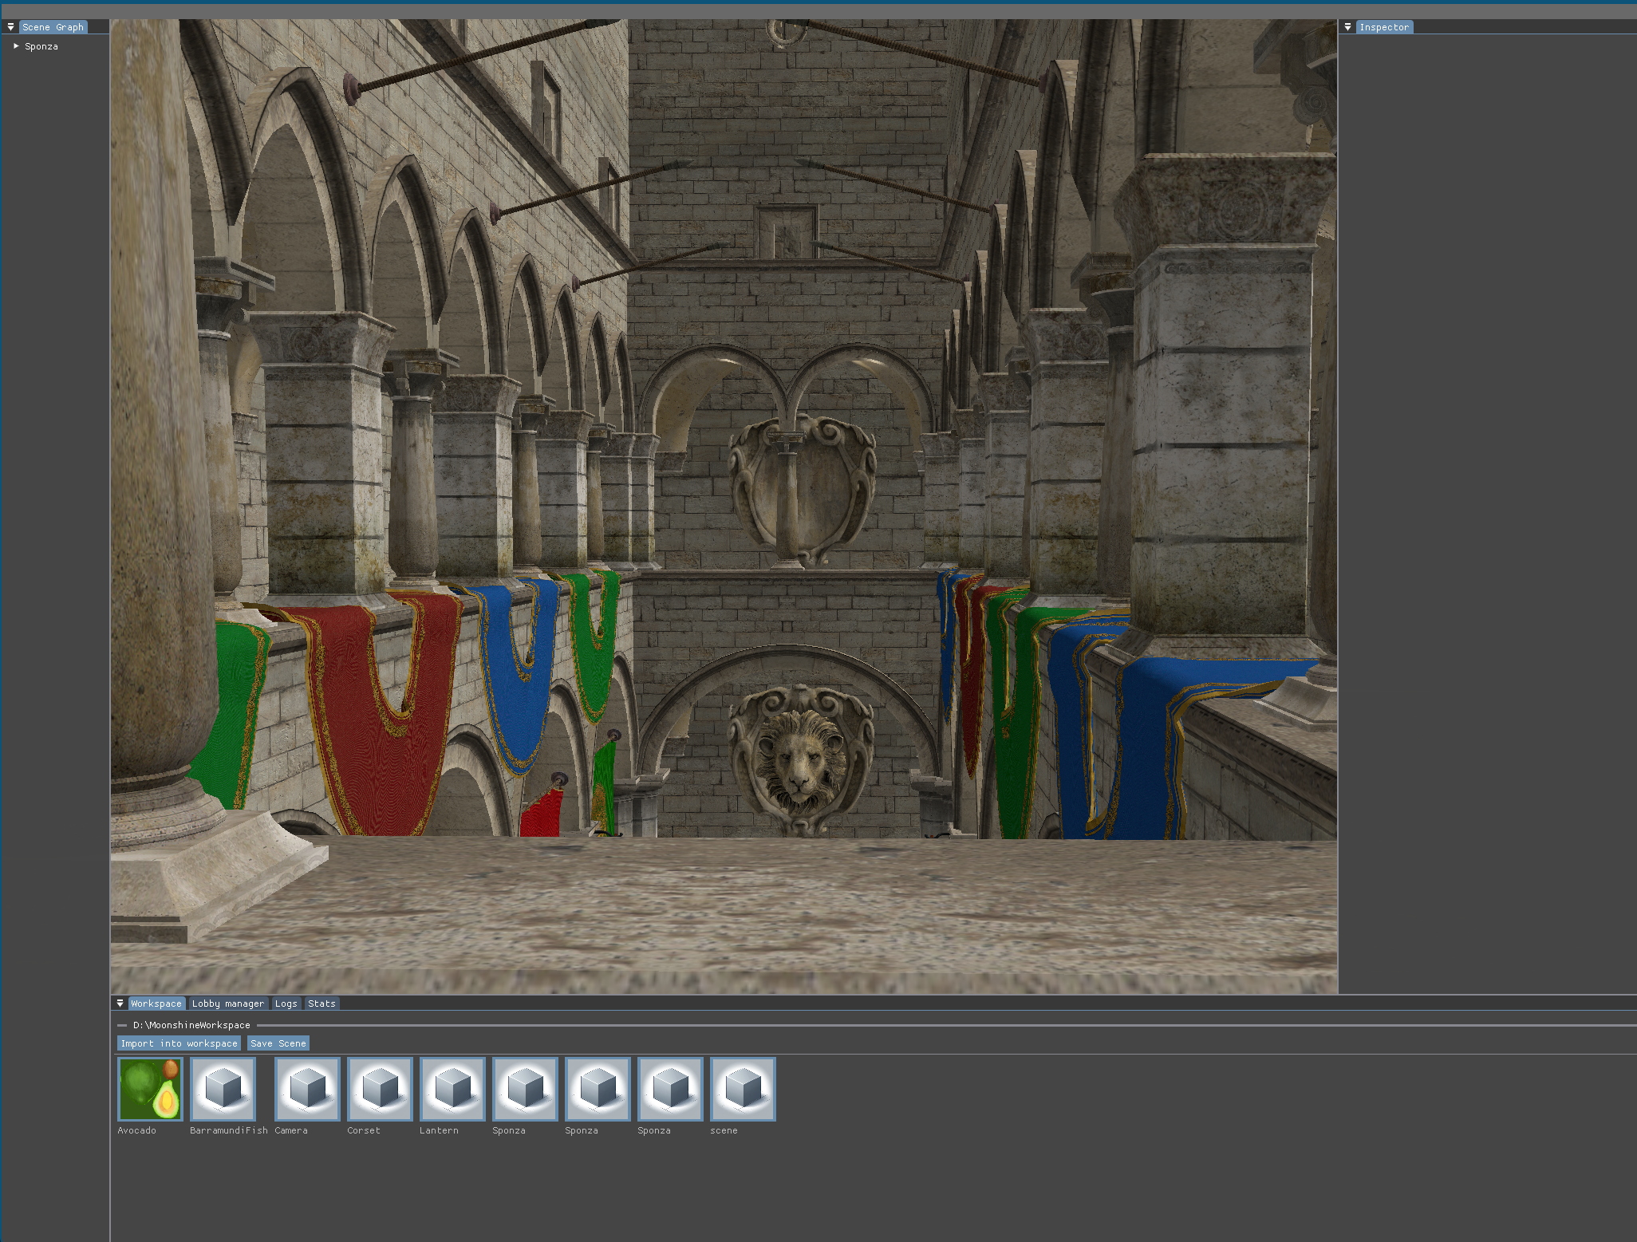Show the Stats tab

click(x=321, y=1003)
